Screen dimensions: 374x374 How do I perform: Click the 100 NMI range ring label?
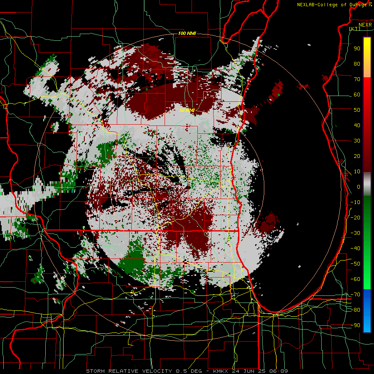click(x=187, y=33)
